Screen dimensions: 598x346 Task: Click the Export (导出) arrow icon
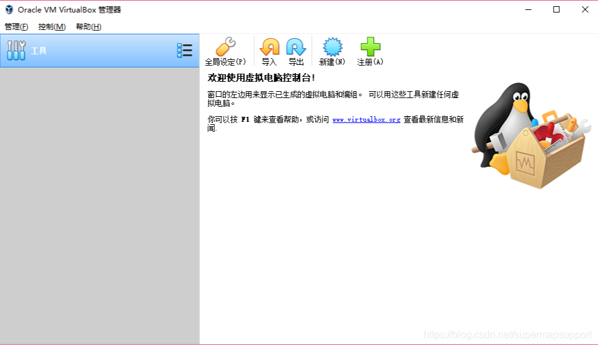[x=296, y=46]
